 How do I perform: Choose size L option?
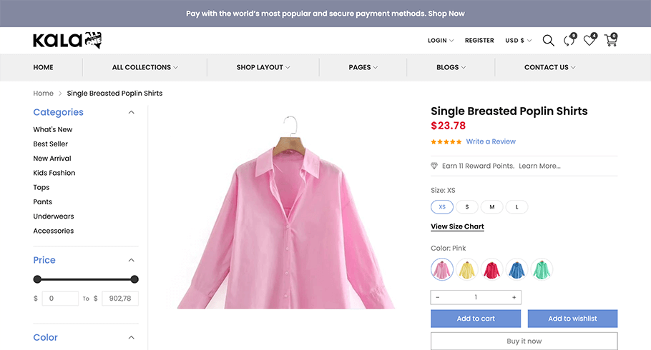[x=517, y=207]
